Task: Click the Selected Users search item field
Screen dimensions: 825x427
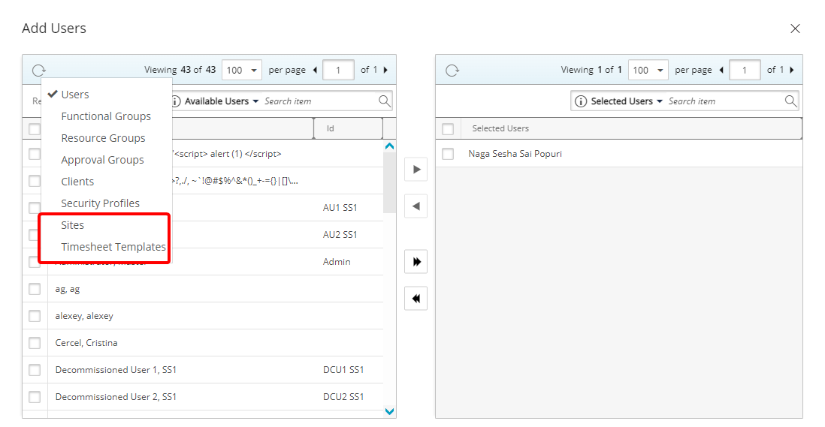Action: click(723, 101)
